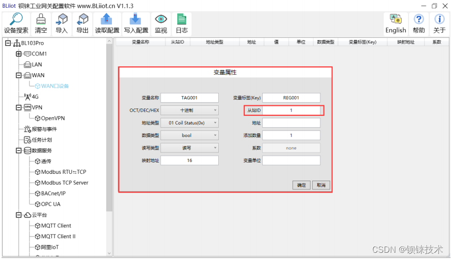Open the 关于 about icon
The height and width of the screenshot is (259, 451).
coord(440,24)
